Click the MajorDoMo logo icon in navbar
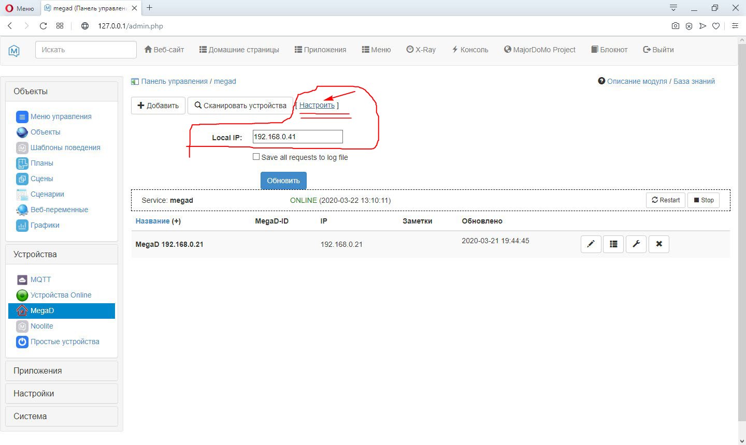Viewport: 746px width, 445px height. (14, 50)
